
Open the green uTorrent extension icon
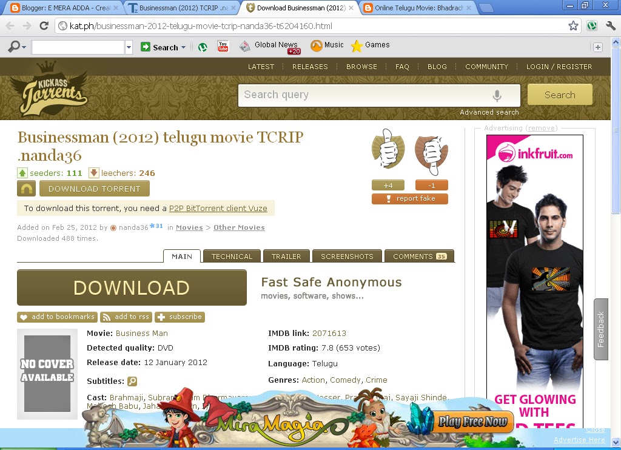[x=592, y=26]
